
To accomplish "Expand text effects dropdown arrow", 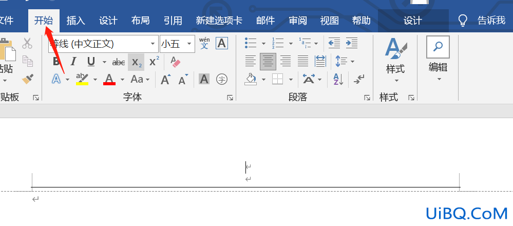I will pos(67,80).
